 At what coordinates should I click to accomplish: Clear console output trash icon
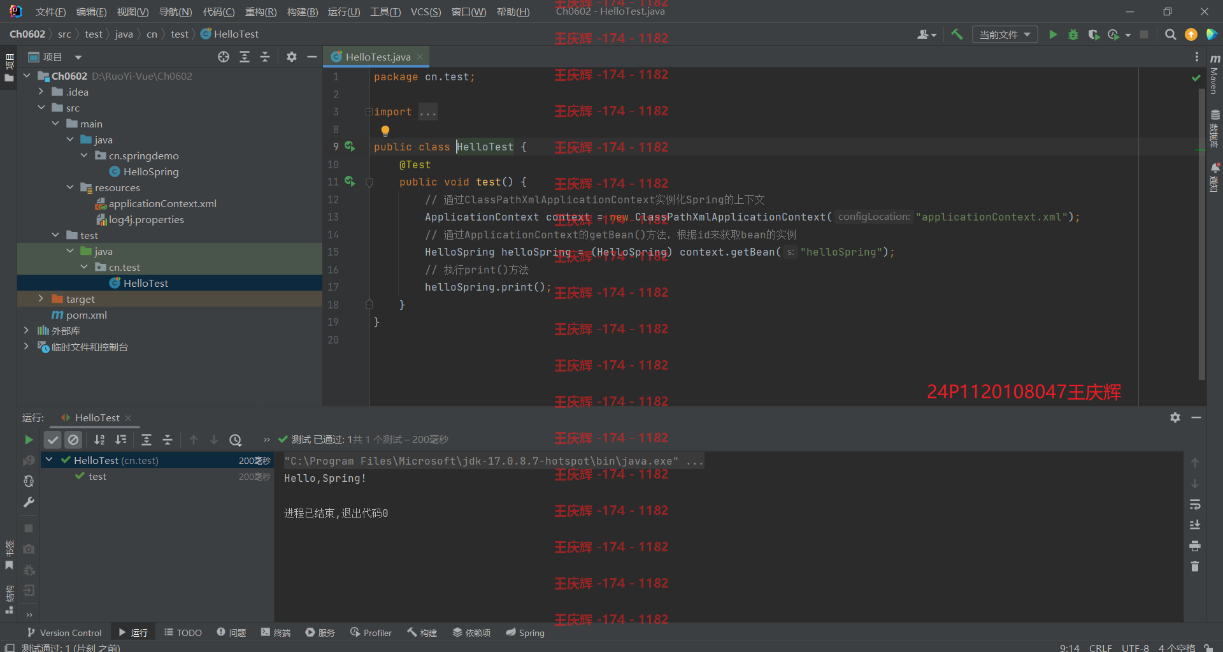coord(1195,566)
